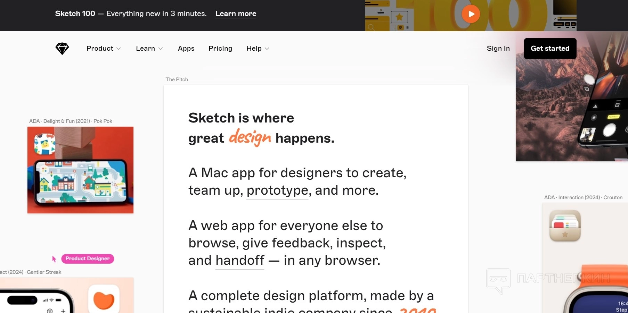This screenshot has width=628, height=313.
Task: Open the Pricing page
Action: click(220, 49)
